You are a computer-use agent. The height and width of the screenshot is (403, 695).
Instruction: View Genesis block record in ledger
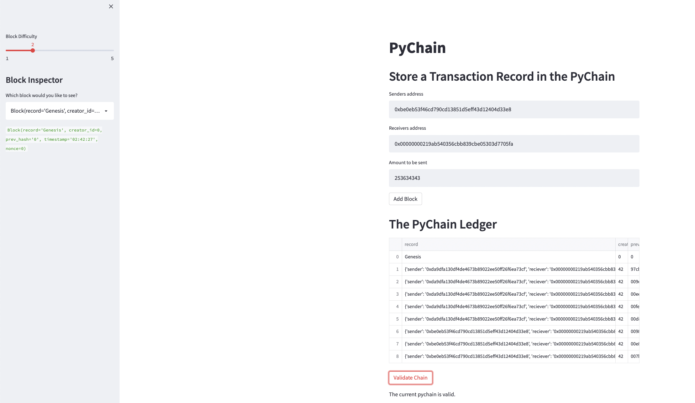(x=412, y=257)
